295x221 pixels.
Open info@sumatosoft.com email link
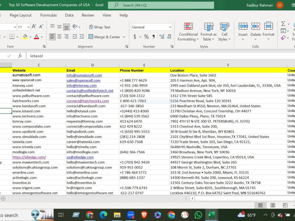click(x=84, y=75)
